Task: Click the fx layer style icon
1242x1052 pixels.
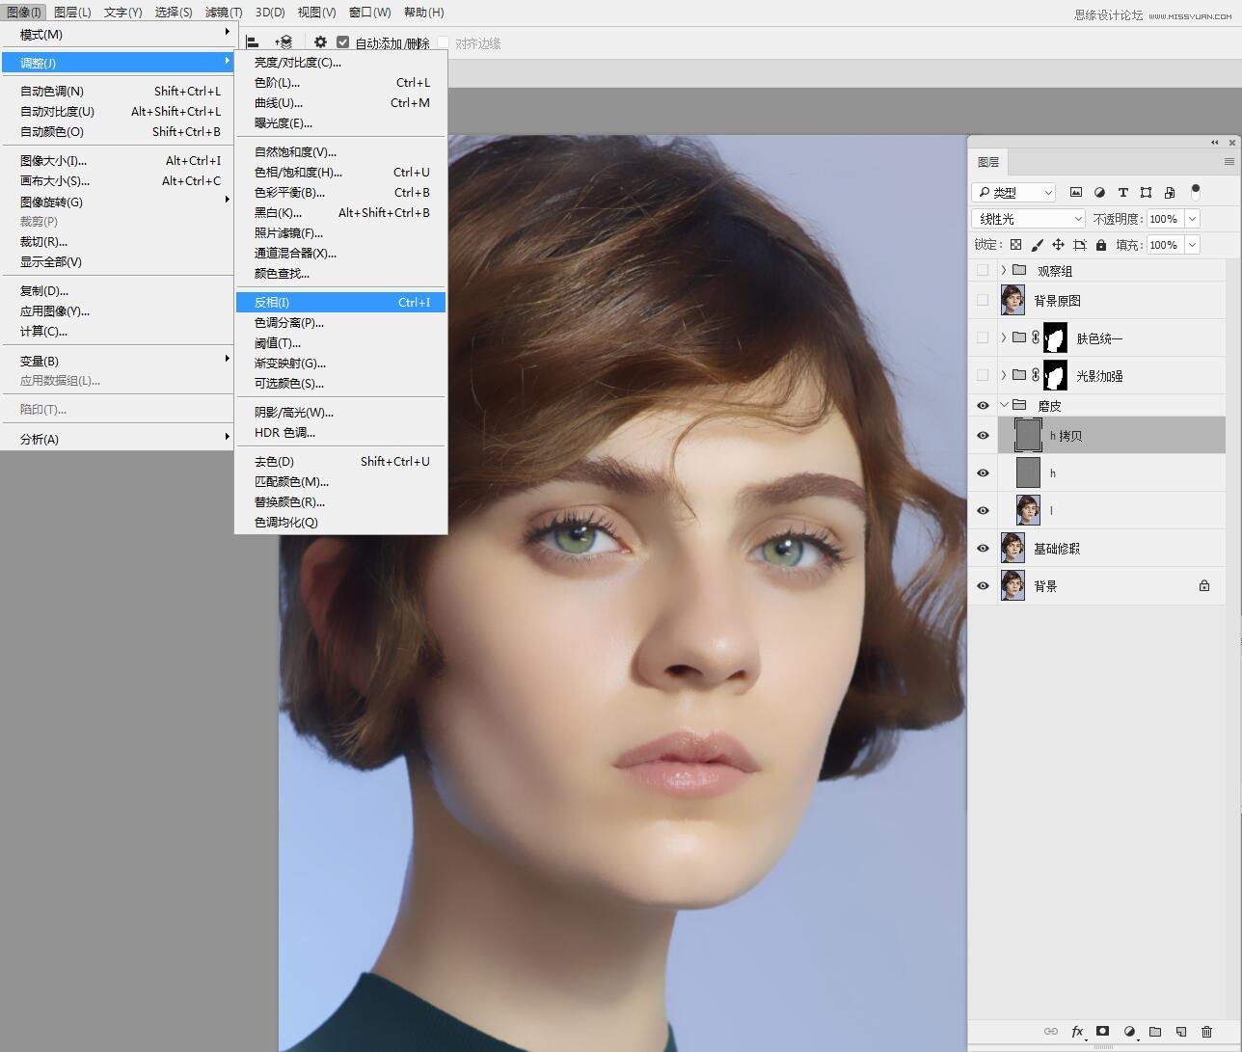Action: (x=1078, y=1031)
